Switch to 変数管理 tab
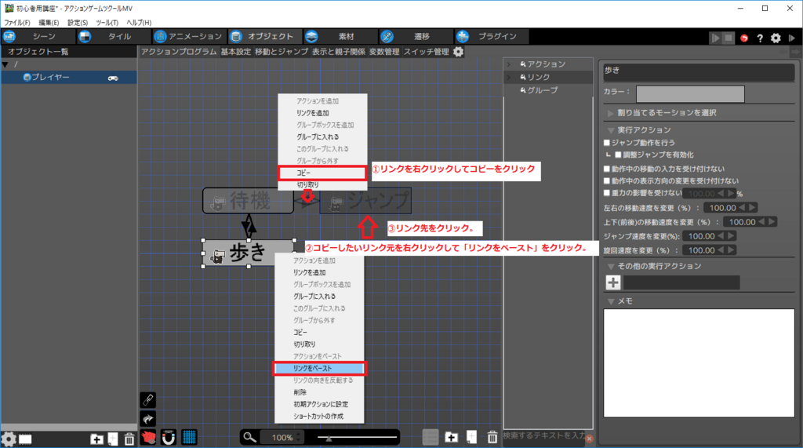Viewport: 803px width, 448px height. pyautogui.click(x=384, y=52)
